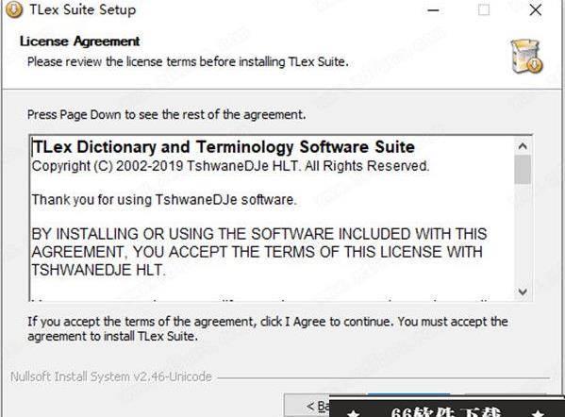Click the TLex Dictionary and Terminology heading
This screenshot has width=565, height=417.
pyautogui.click(x=224, y=147)
